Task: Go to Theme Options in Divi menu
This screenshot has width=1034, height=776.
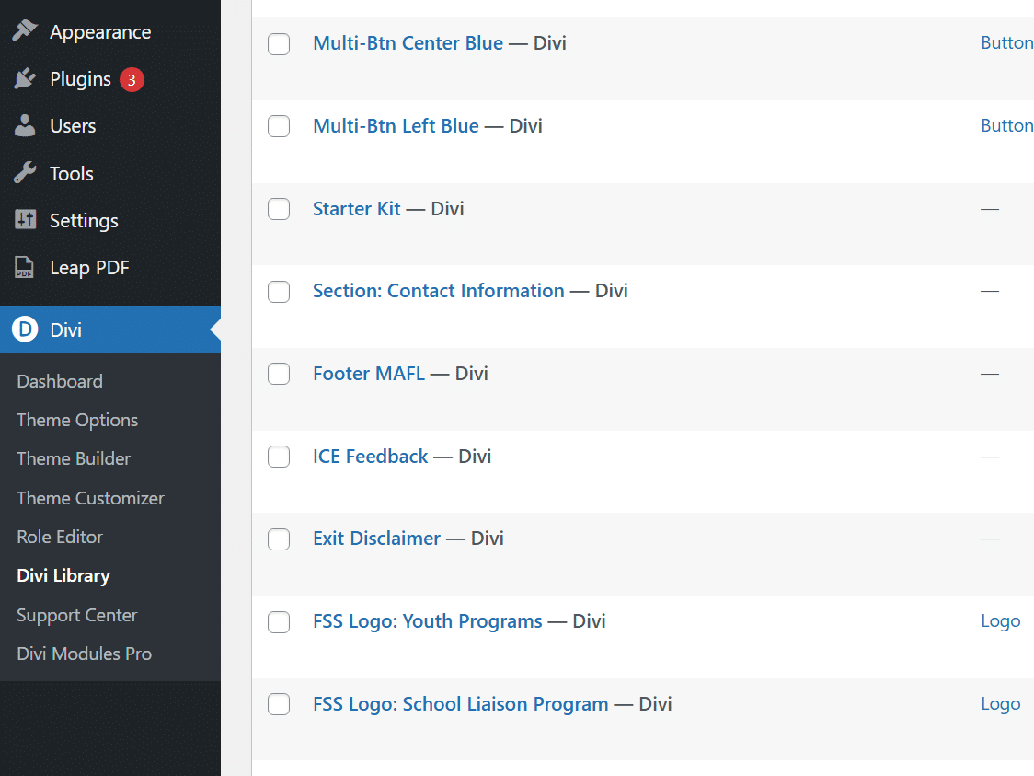Action: coord(77,421)
